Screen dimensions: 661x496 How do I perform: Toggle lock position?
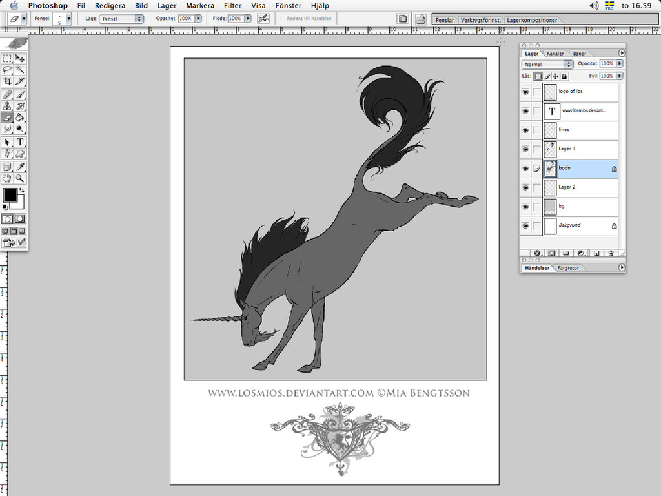pyautogui.click(x=556, y=76)
